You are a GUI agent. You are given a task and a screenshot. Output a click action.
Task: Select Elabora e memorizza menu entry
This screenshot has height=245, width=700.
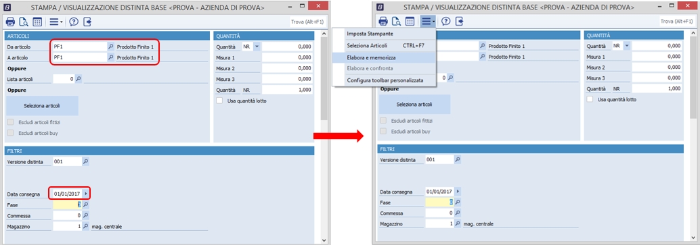click(x=384, y=57)
